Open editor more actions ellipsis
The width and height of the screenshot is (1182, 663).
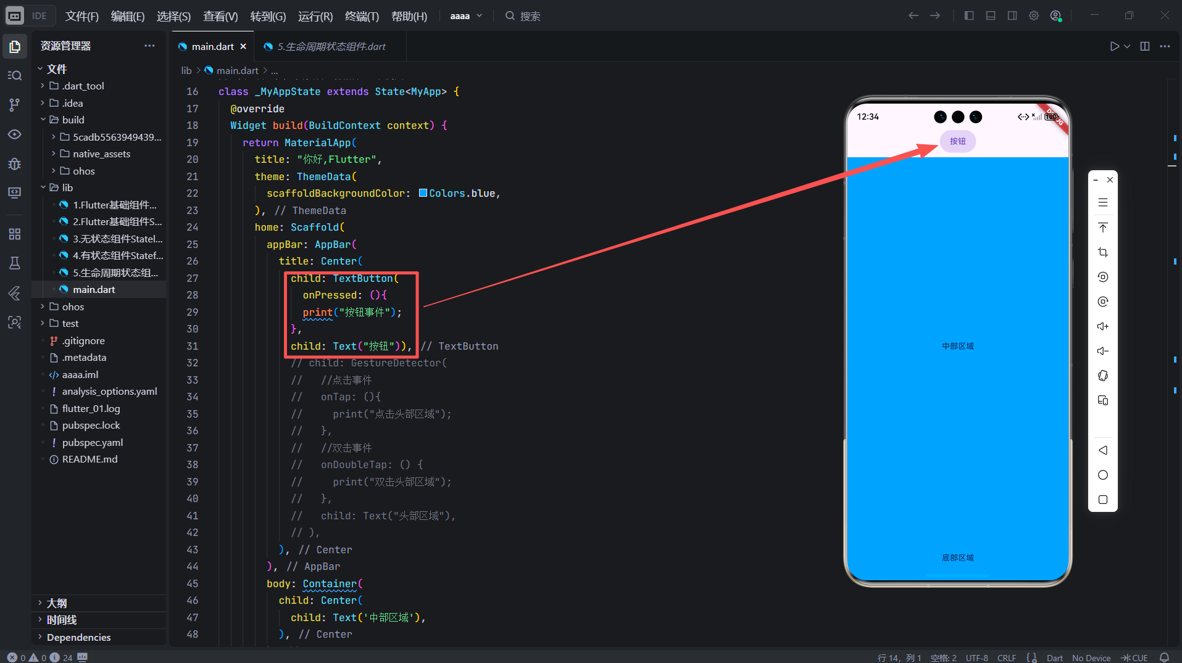coord(1165,46)
